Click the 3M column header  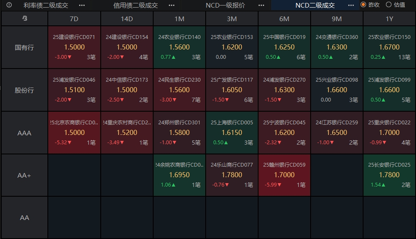click(232, 19)
